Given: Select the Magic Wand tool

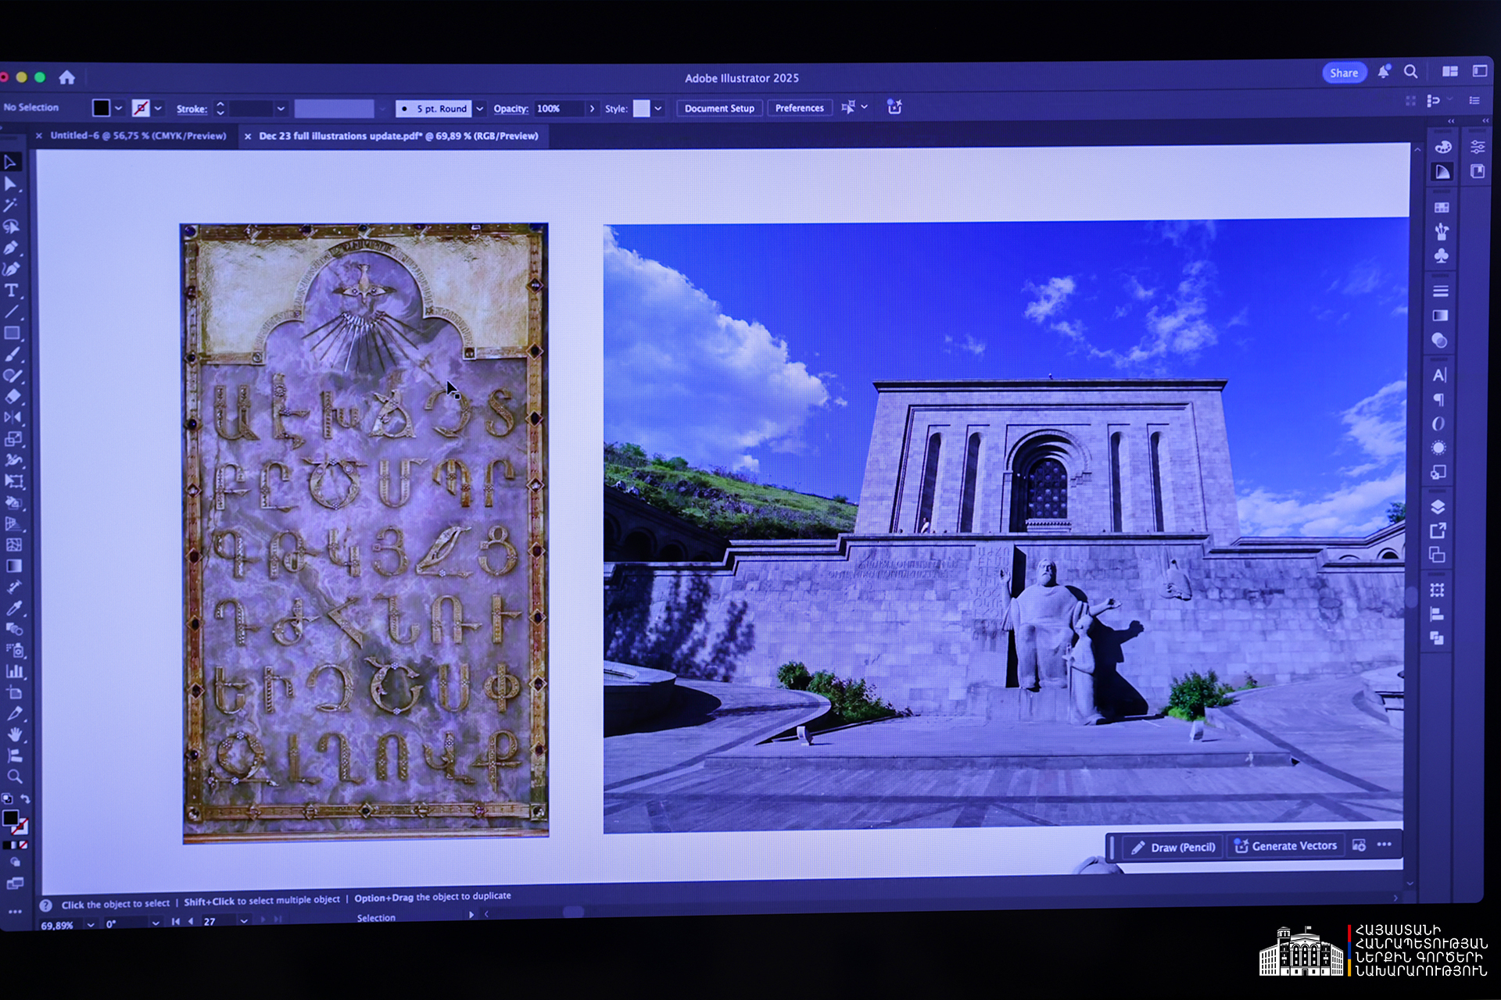Looking at the screenshot, I should point(11,205).
